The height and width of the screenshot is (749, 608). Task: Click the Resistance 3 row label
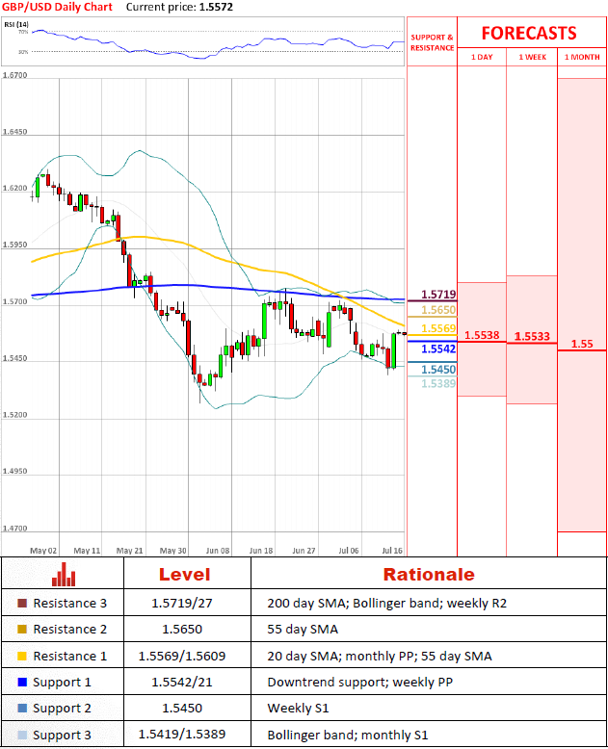point(69,604)
